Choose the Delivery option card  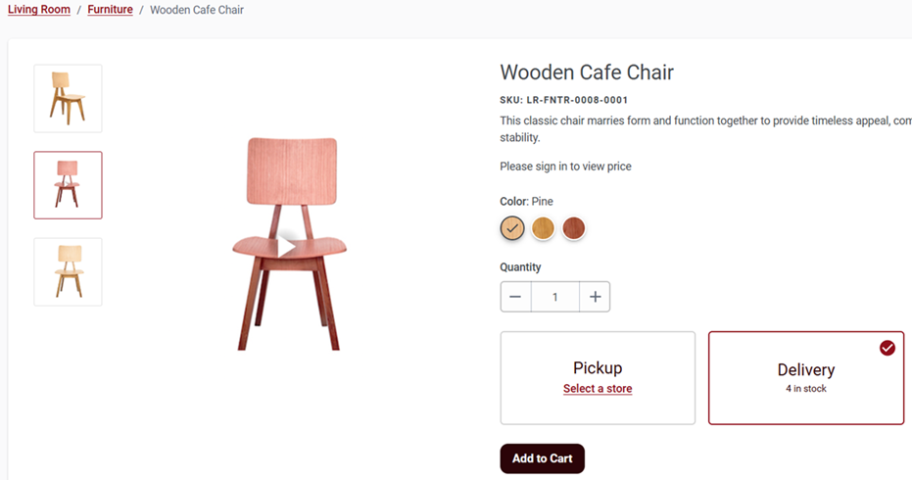(x=805, y=377)
